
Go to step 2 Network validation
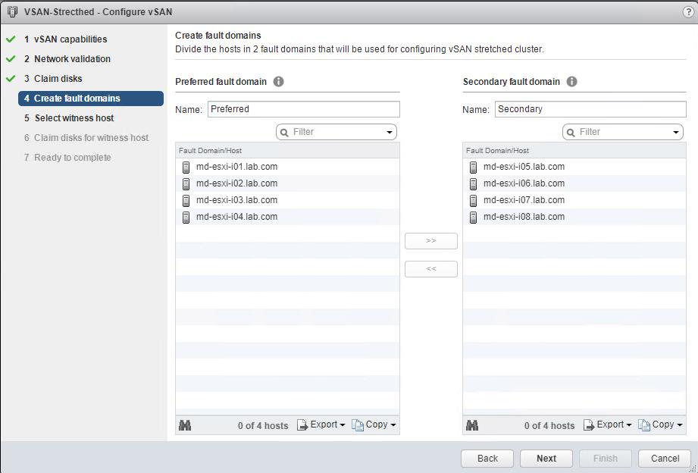[67, 59]
